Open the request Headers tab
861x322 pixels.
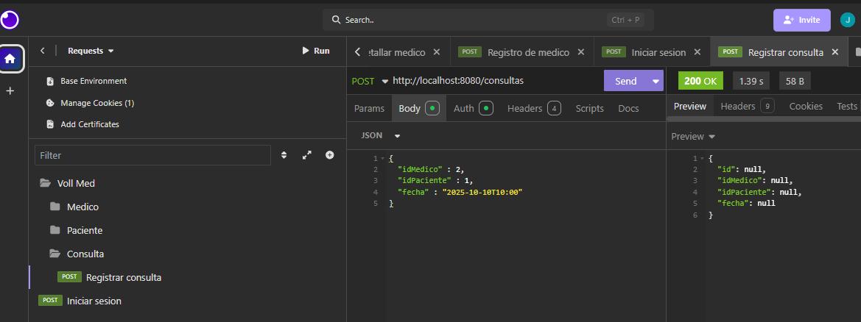[534, 108]
